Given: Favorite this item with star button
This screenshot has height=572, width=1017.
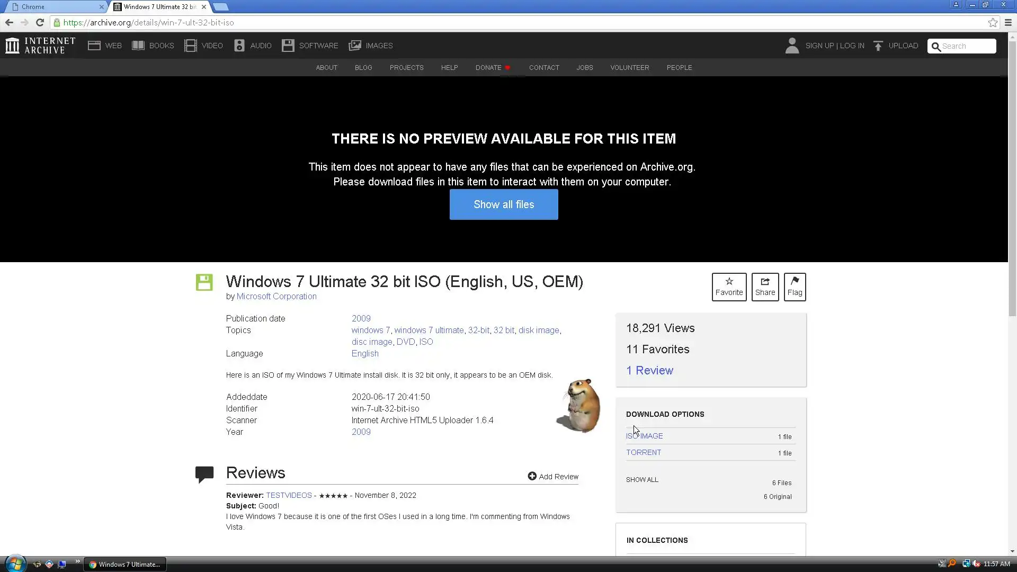Looking at the screenshot, I should click(x=729, y=287).
